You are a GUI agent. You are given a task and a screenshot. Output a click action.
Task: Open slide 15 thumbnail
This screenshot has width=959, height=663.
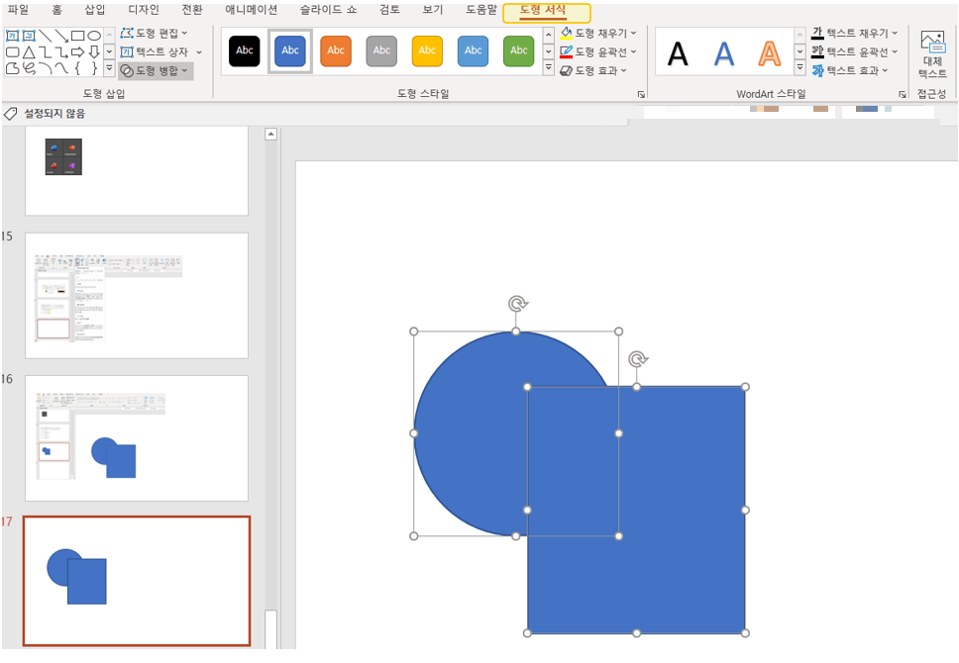(137, 295)
